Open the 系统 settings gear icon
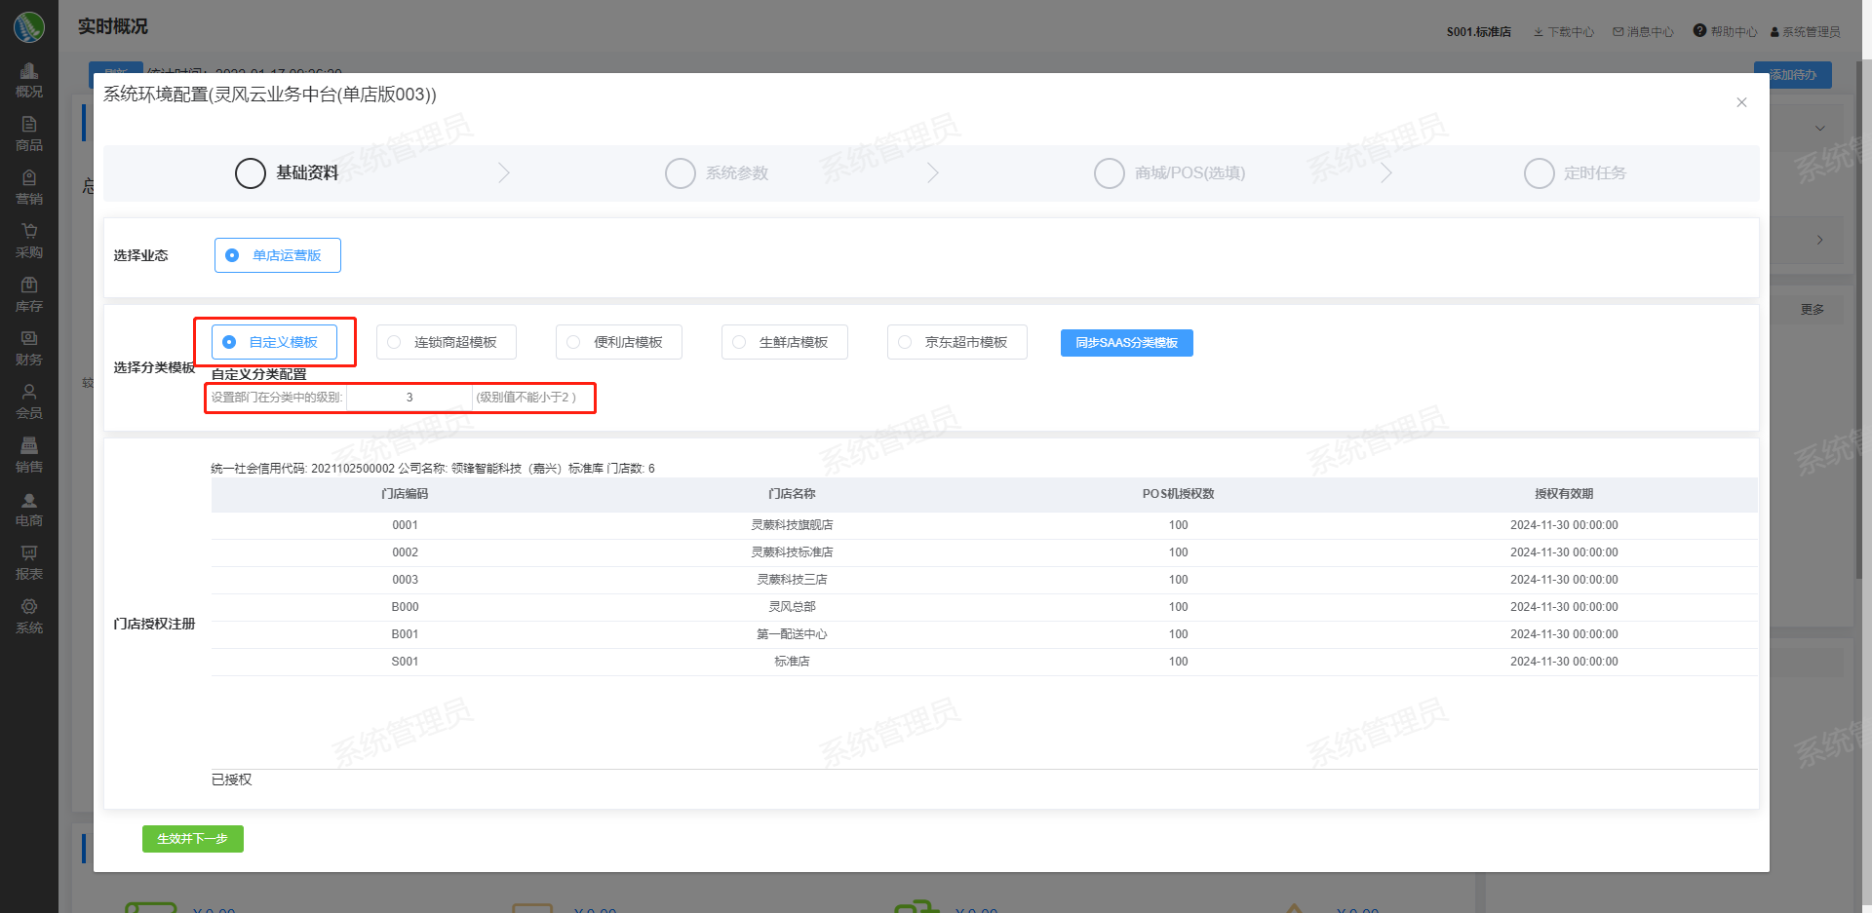This screenshot has width=1872, height=913. [29, 616]
